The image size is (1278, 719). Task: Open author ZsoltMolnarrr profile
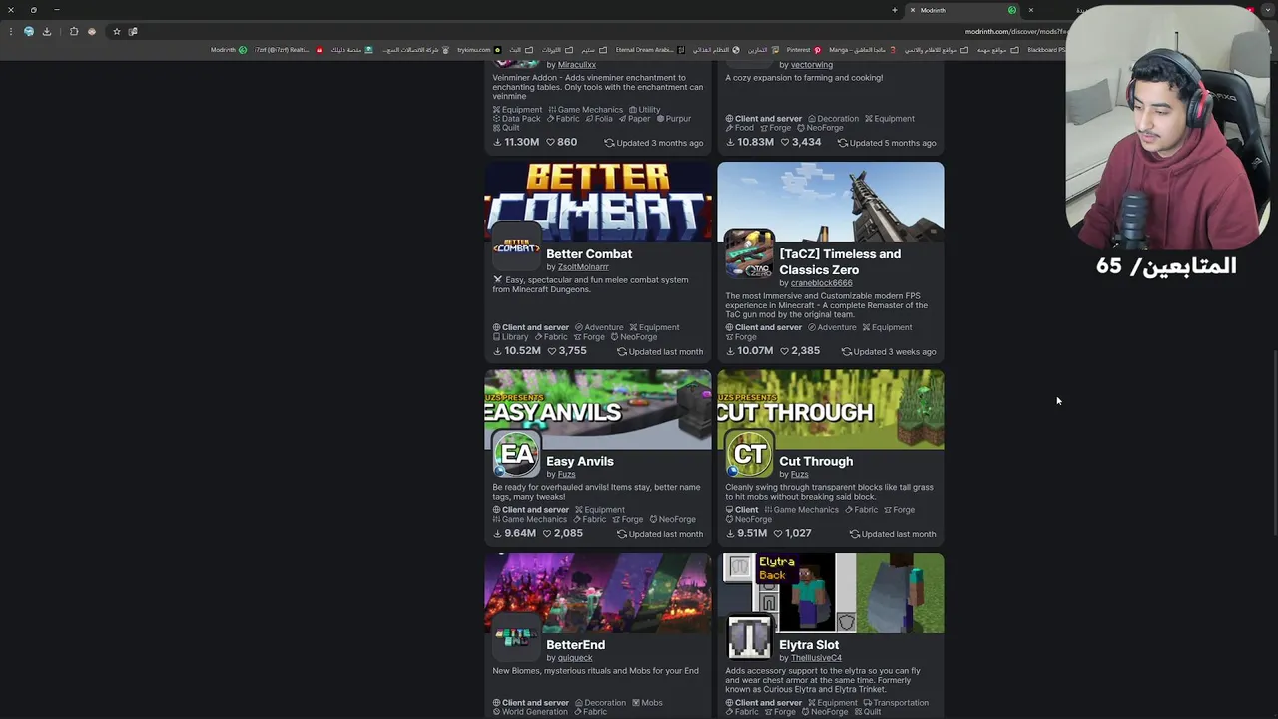[583, 267]
